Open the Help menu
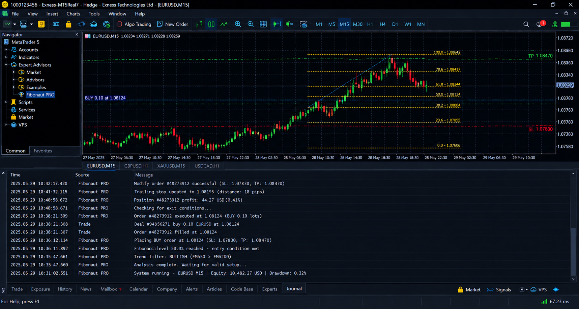 pyautogui.click(x=140, y=14)
